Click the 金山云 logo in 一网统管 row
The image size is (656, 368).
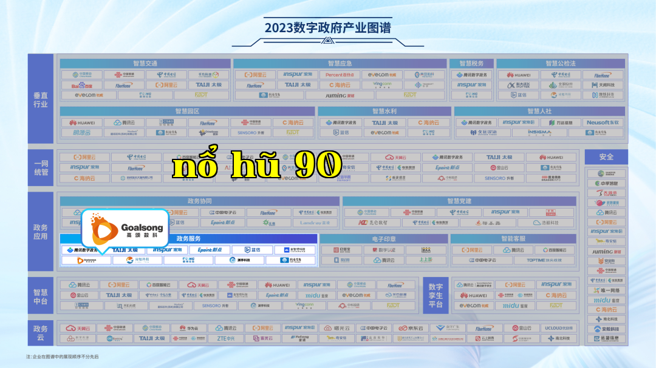(x=499, y=167)
